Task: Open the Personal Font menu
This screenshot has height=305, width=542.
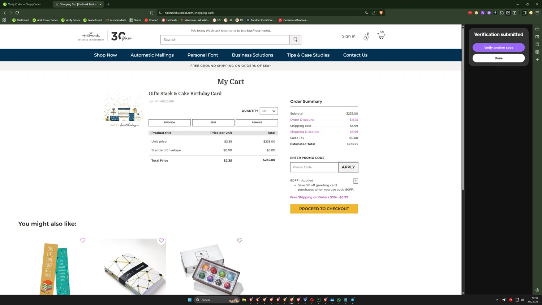Action: (203, 55)
